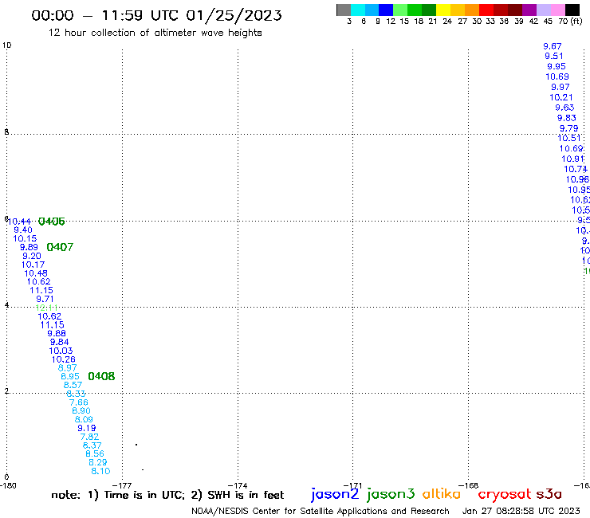Viewport: 590px width, 518px height.
Task: Click '12 hour collection of altimeter wave heights' subtitle
Action: point(155,33)
